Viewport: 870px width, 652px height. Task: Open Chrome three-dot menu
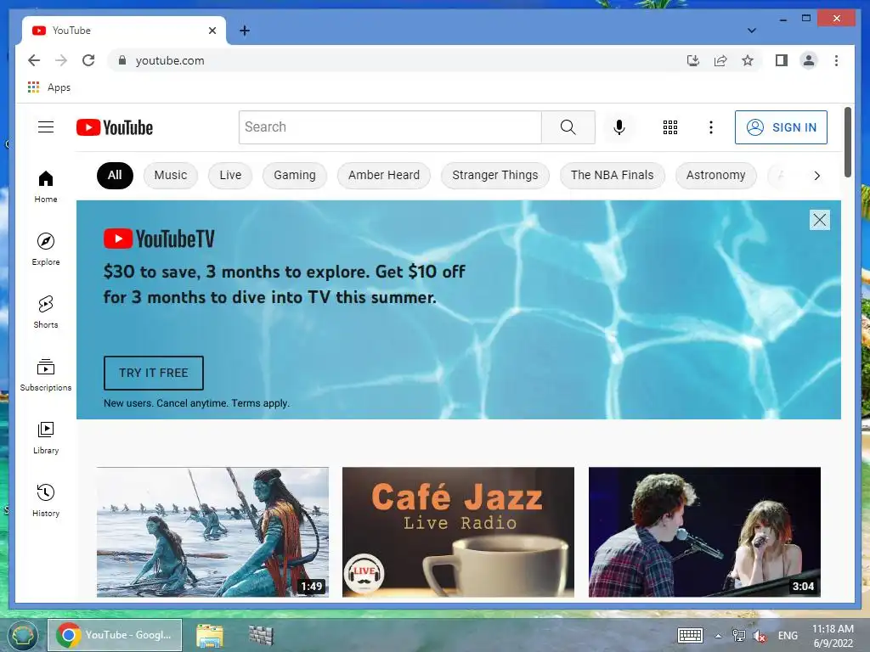pos(836,60)
